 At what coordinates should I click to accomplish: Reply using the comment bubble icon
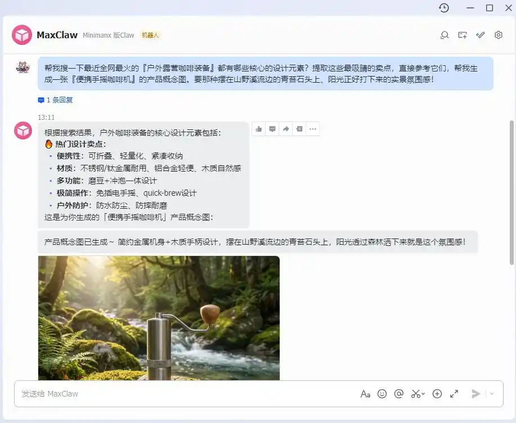pyautogui.click(x=272, y=129)
